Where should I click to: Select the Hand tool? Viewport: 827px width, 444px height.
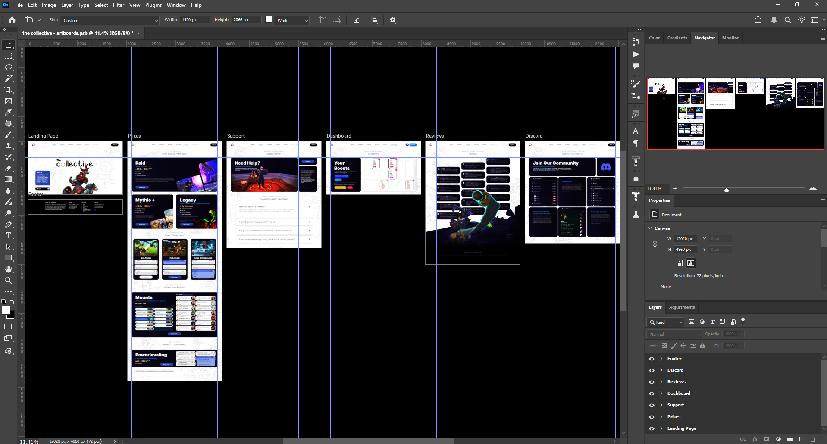tap(8, 269)
